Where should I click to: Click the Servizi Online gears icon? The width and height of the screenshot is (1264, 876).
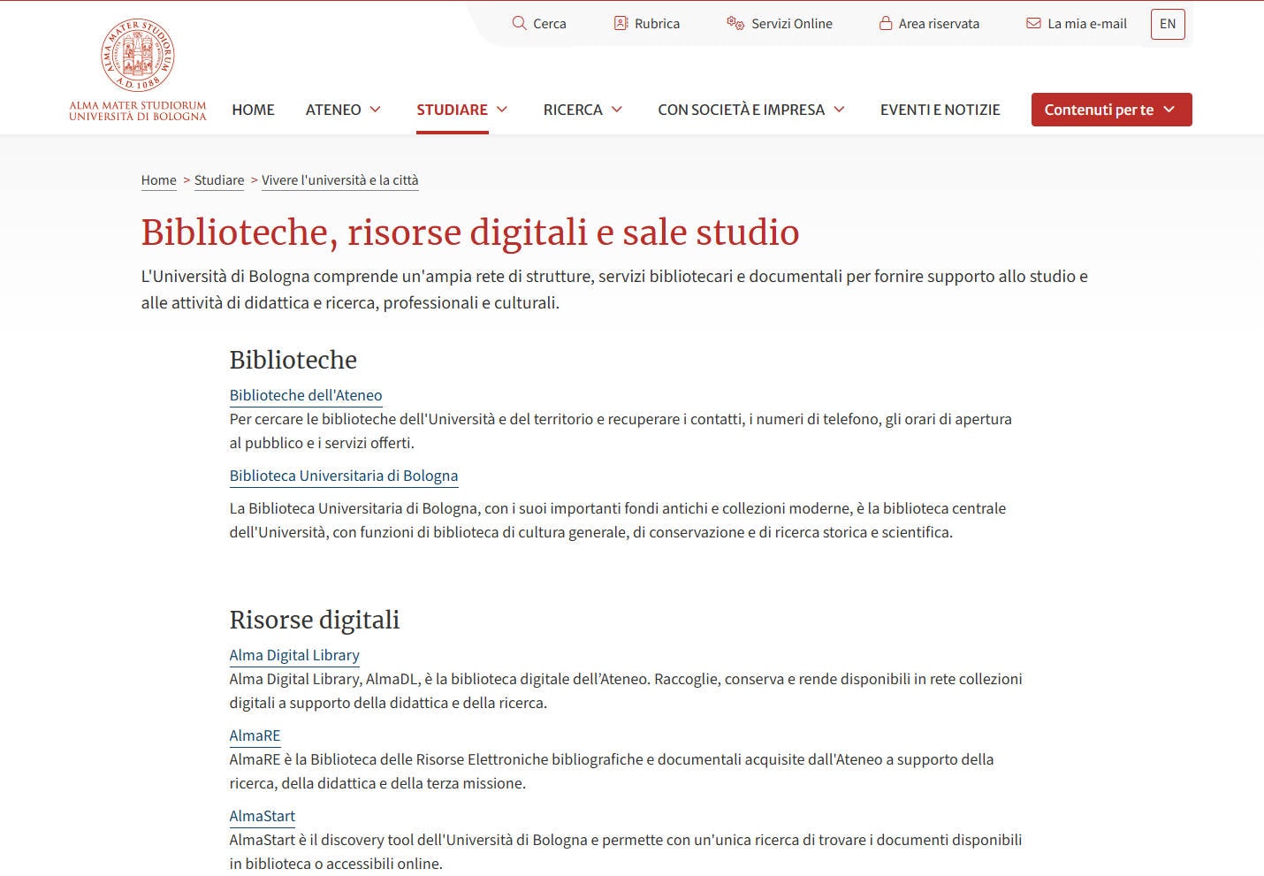point(735,23)
